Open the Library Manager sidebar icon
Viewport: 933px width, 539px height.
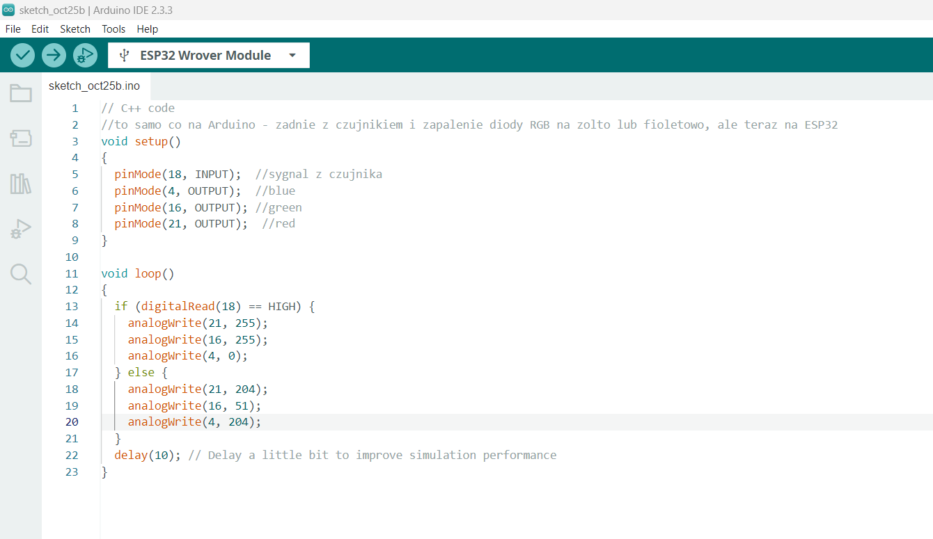tap(21, 184)
